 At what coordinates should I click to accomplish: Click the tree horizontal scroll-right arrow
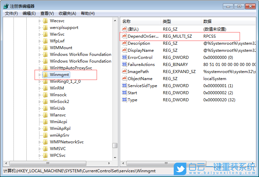click(109, 163)
